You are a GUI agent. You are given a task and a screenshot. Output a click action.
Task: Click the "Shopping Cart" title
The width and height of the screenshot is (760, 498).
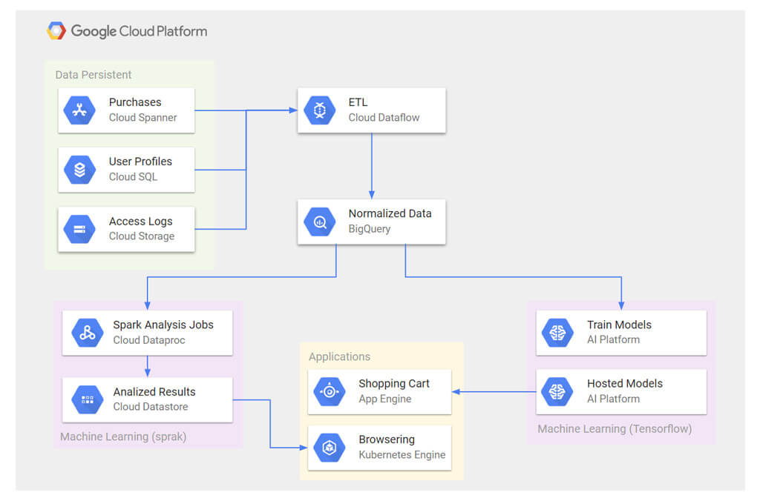(x=393, y=384)
